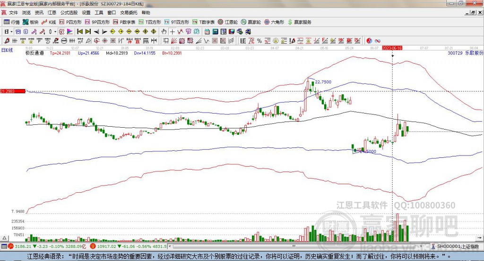Open 赢家服务 with dollar icon

(x=299, y=22)
